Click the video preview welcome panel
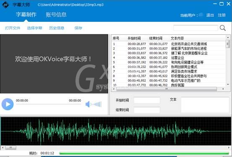The height and width of the screenshot is (157, 232). [x=54, y=64]
